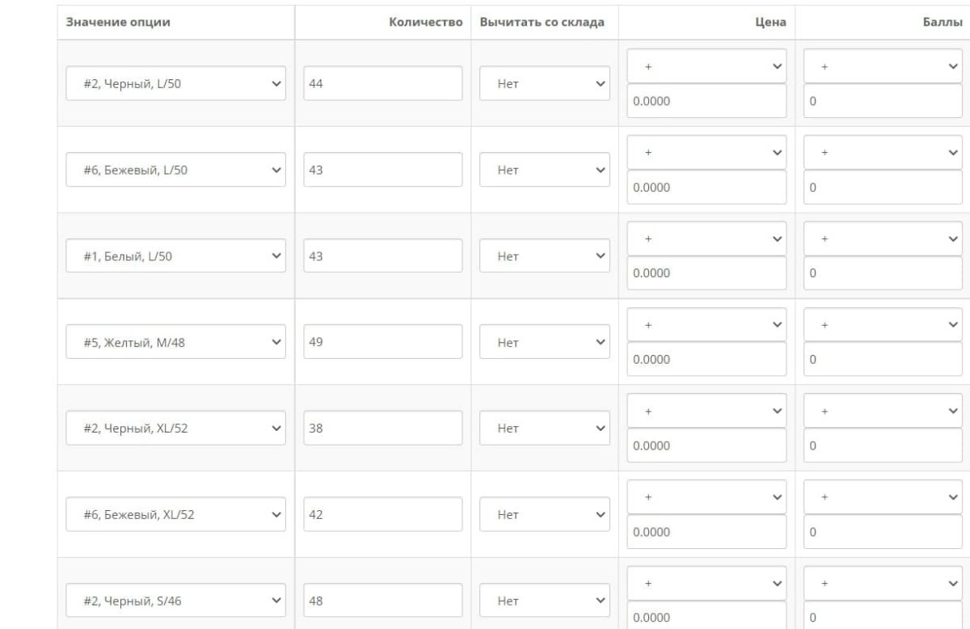Open the "#2, Черный, XL/52" option dropdown
The image size is (970, 629).
coord(175,428)
